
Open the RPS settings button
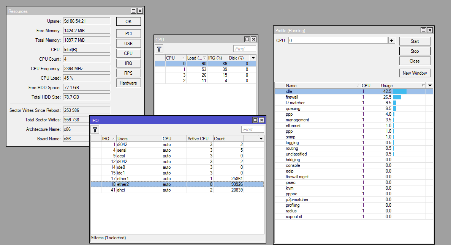(x=128, y=73)
